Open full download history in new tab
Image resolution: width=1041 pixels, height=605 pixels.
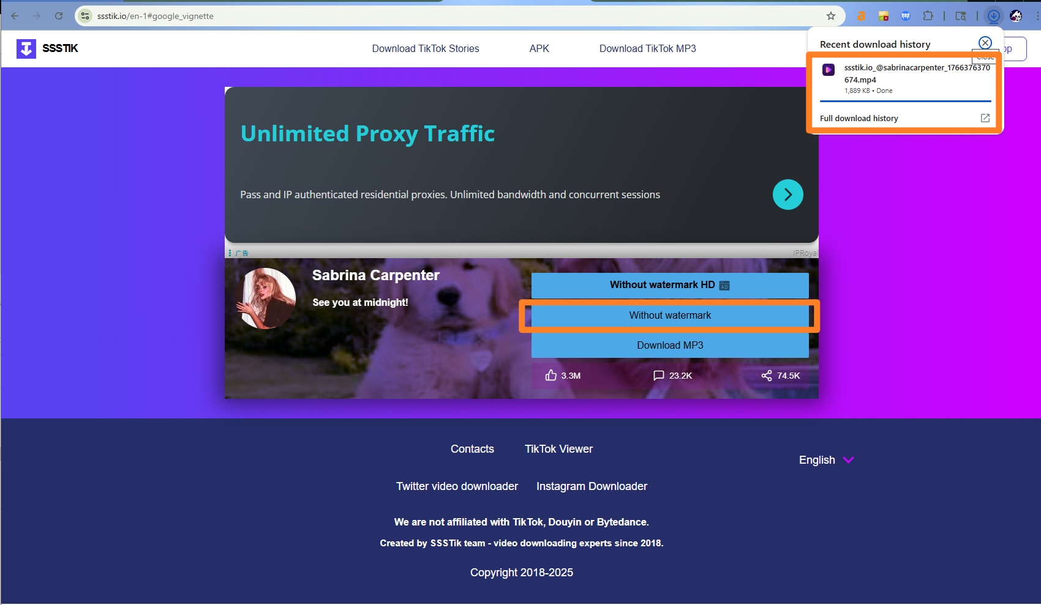click(x=985, y=117)
